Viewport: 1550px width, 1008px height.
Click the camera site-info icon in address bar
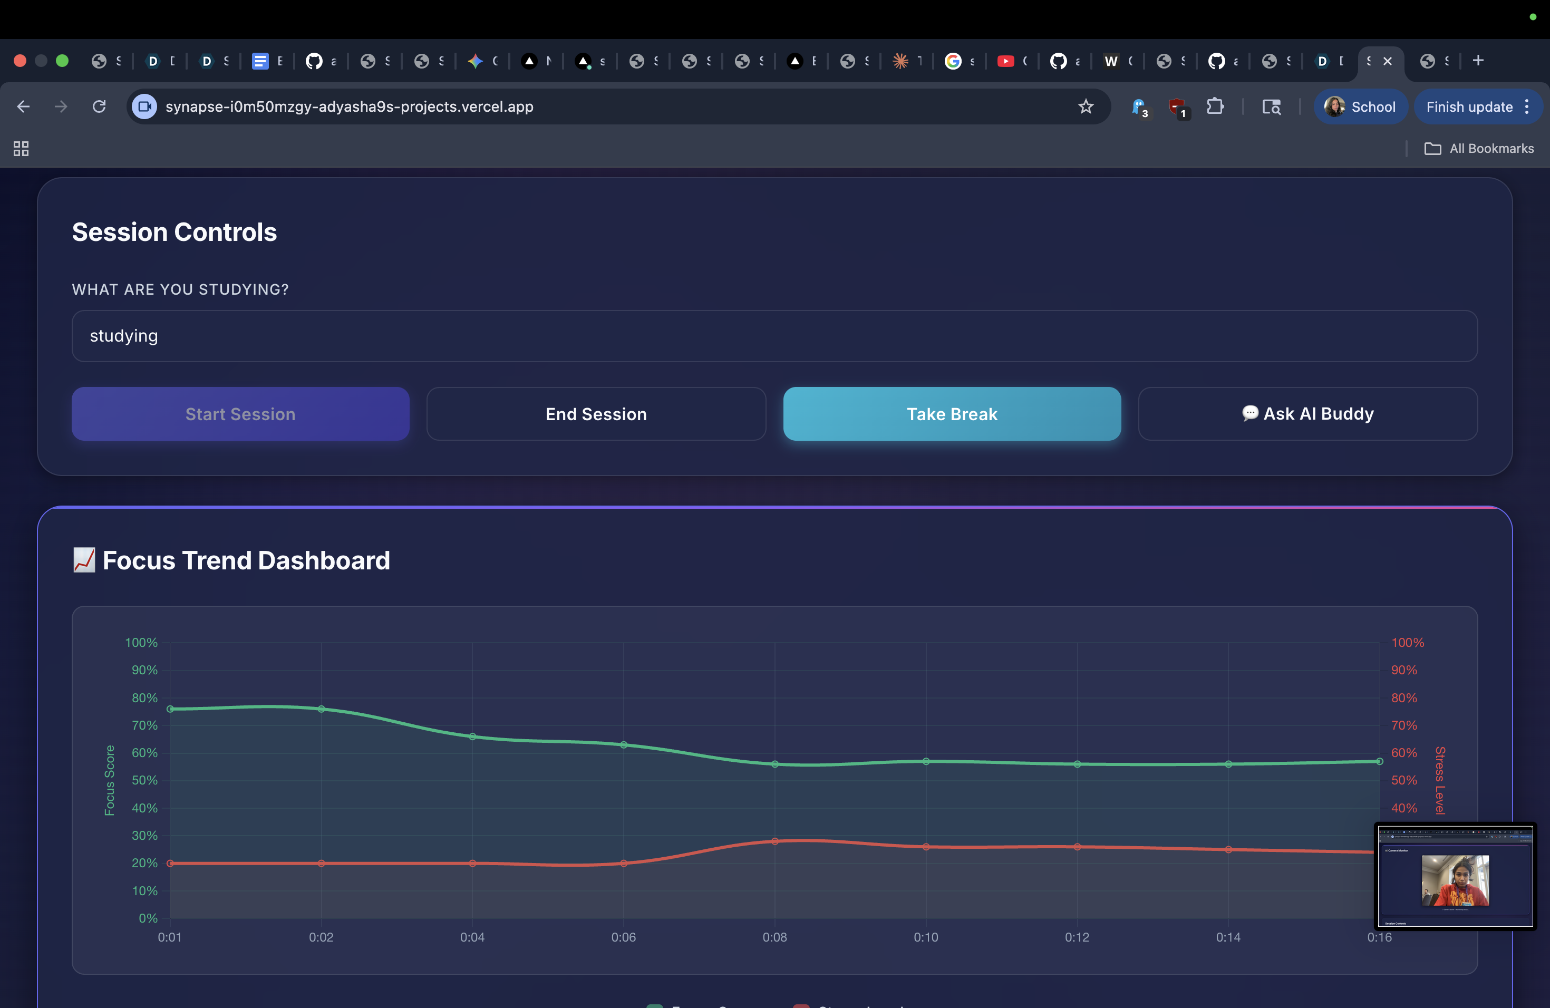tap(144, 106)
